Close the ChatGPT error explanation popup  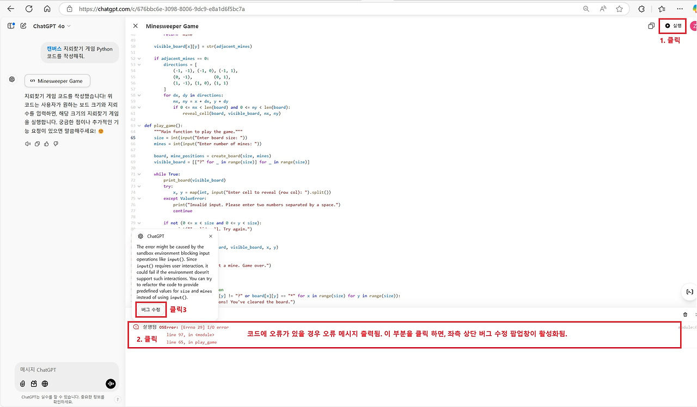point(211,236)
